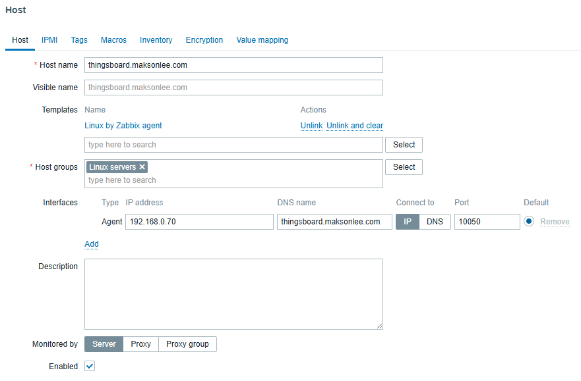
Task: Click the Unlink and clear link
Action: tap(355, 126)
